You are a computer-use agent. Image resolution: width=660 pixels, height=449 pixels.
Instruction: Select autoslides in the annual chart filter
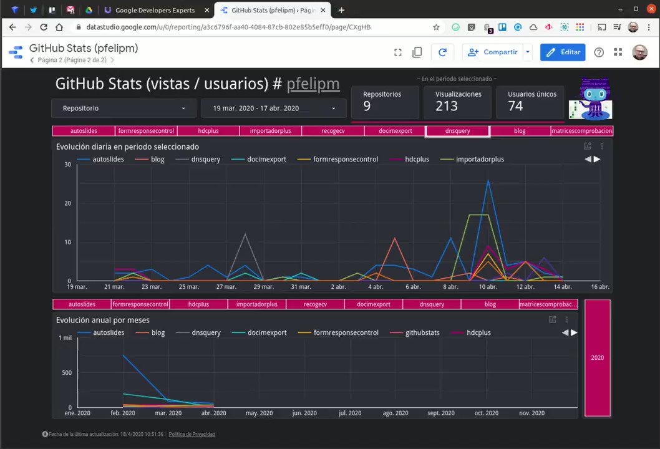click(82, 304)
